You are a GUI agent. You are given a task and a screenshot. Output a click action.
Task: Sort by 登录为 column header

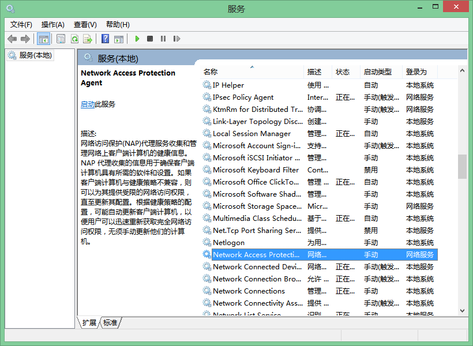(x=420, y=72)
